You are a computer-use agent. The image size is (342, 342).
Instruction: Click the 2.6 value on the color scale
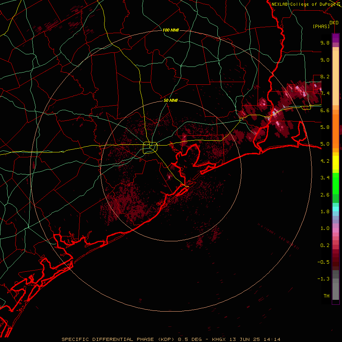(325, 195)
